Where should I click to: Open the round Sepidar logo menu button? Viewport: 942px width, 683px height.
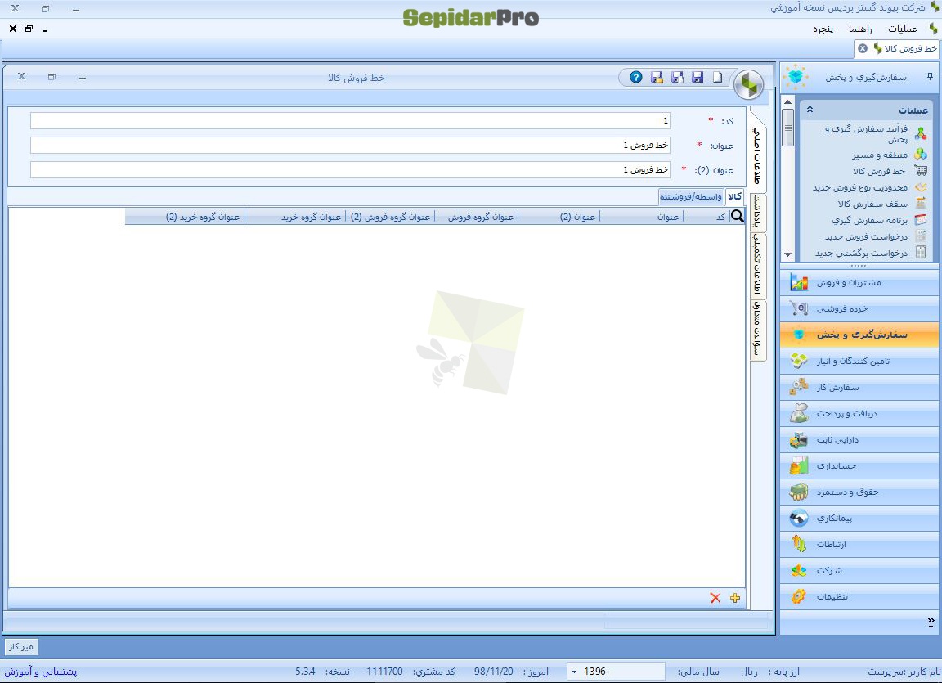(x=748, y=85)
